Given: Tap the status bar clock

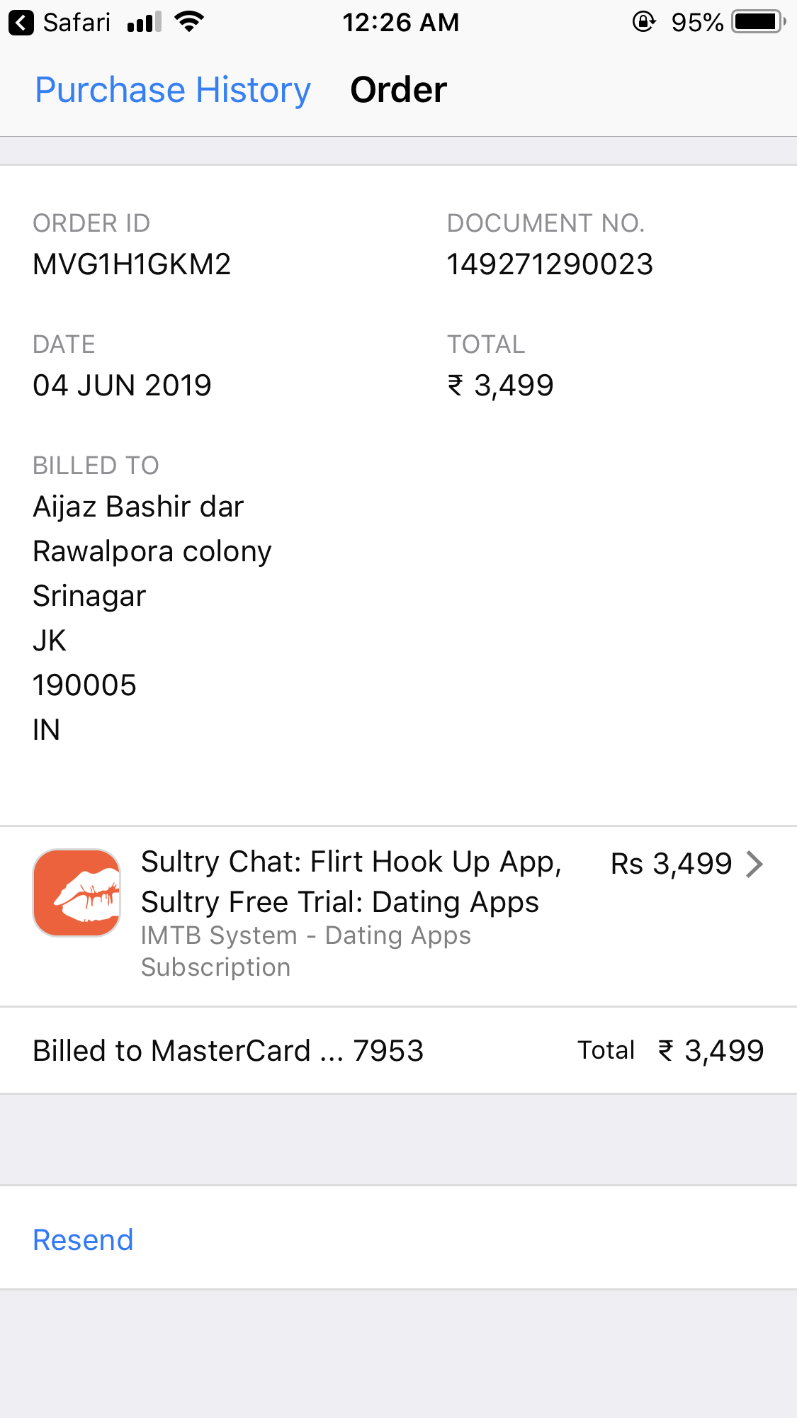Looking at the screenshot, I should pos(400,23).
